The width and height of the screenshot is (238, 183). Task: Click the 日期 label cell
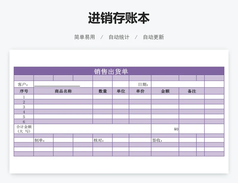coord(143,84)
